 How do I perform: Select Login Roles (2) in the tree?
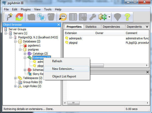pyautogui.click(x=32, y=86)
